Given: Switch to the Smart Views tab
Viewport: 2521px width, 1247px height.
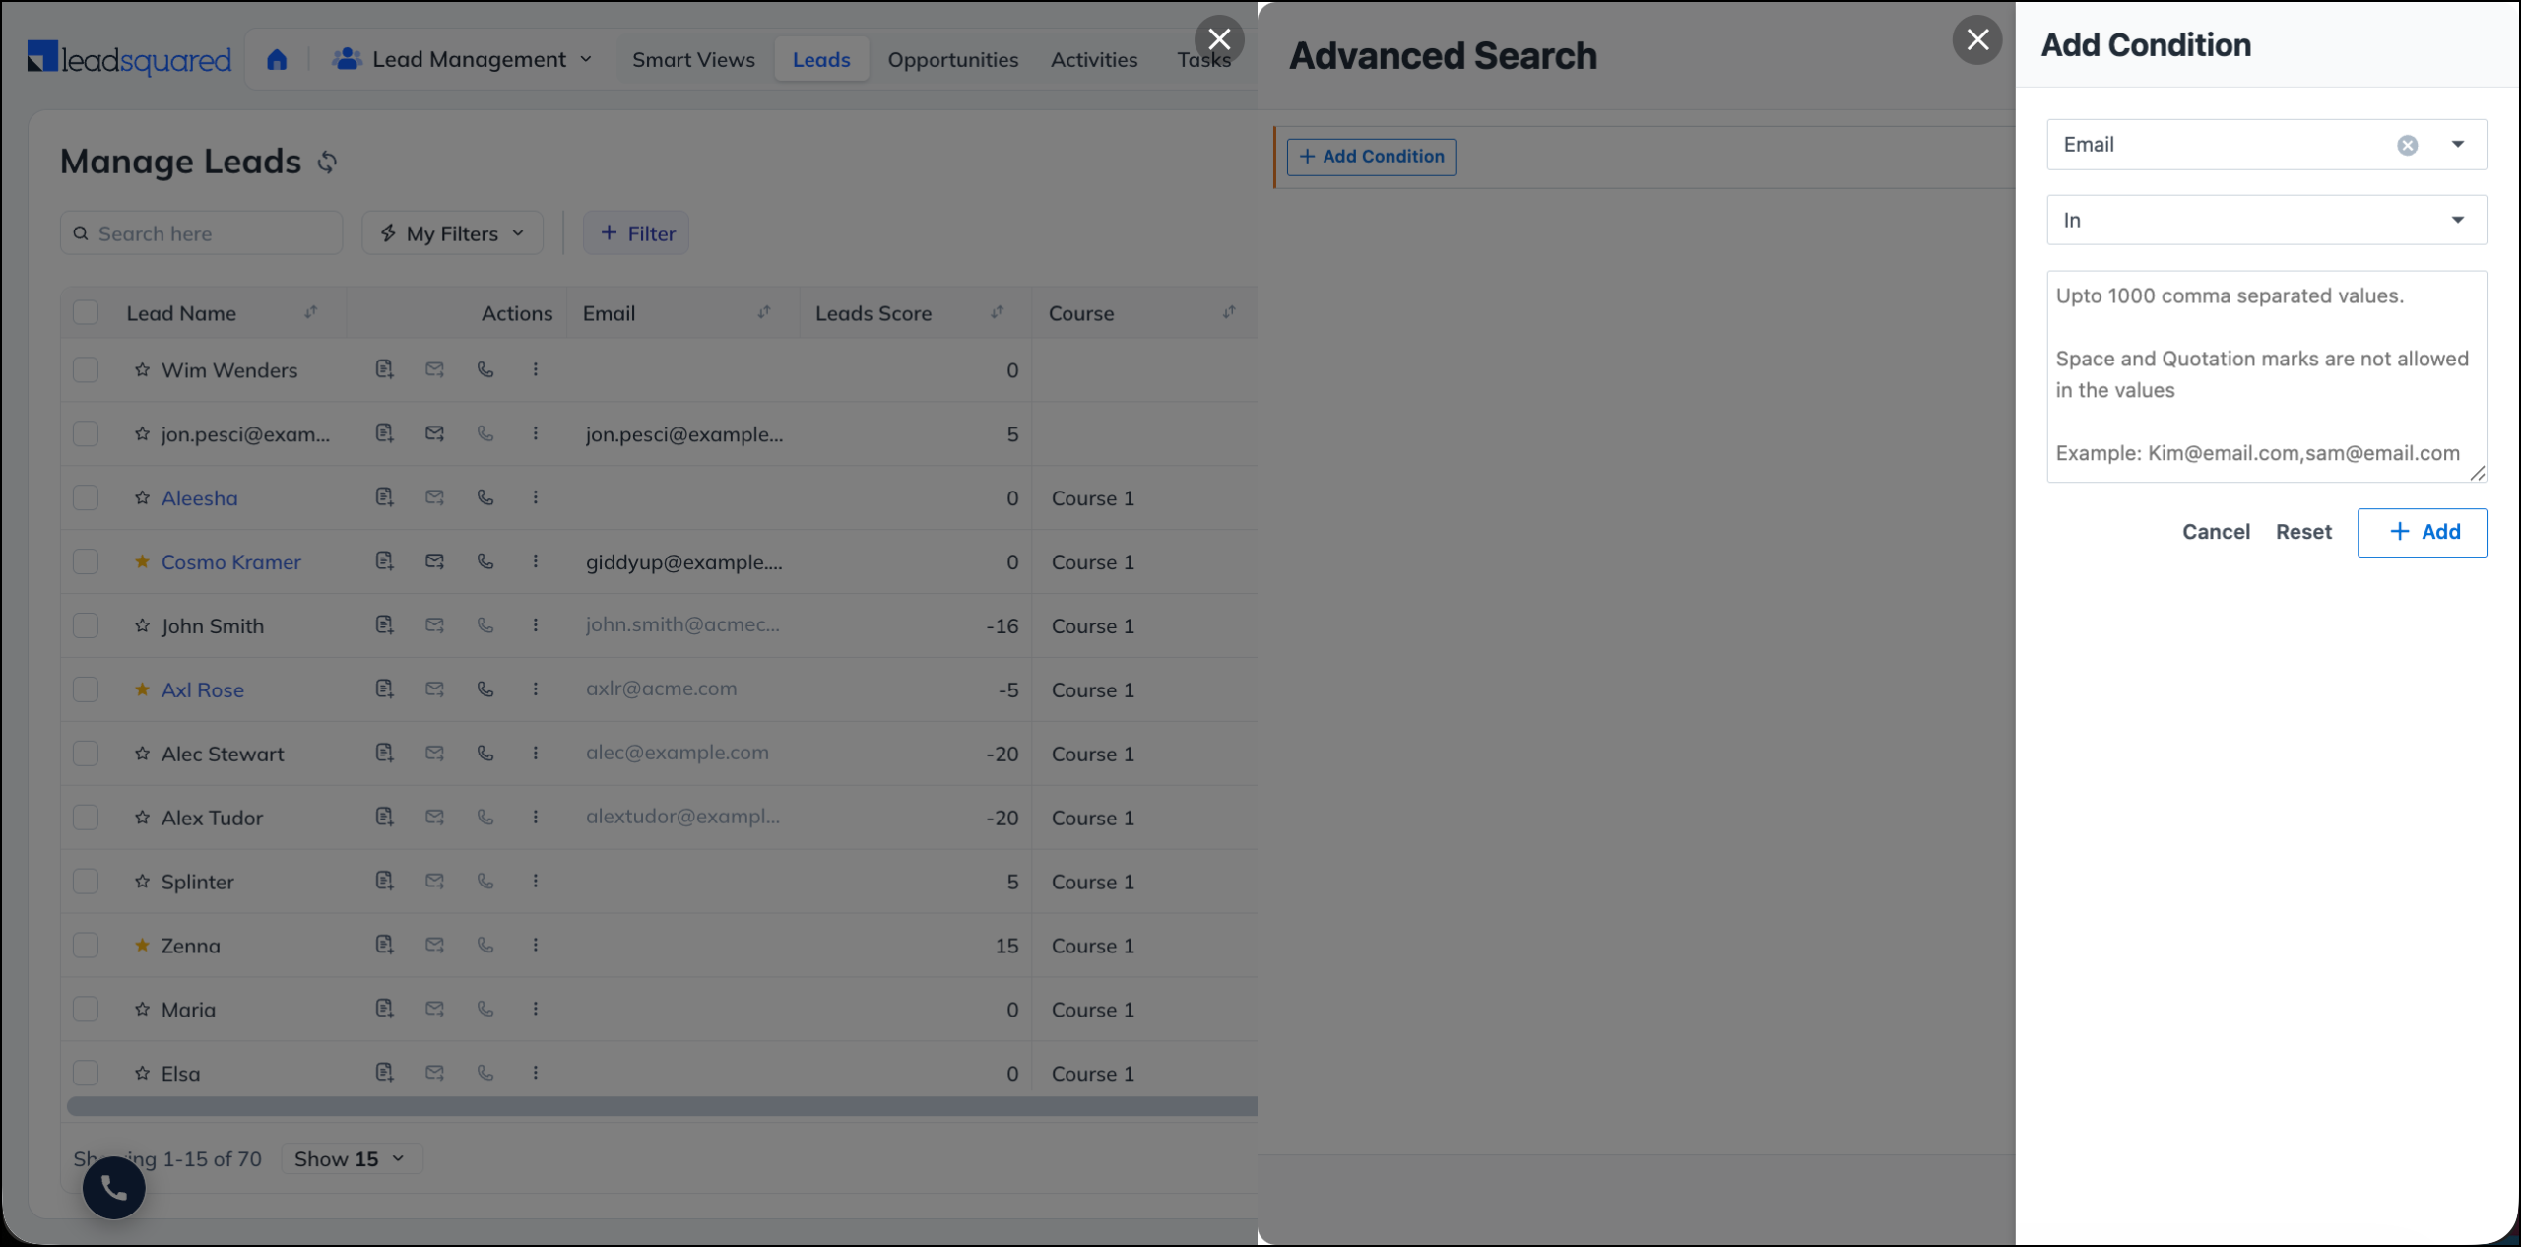Looking at the screenshot, I should [x=693, y=60].
